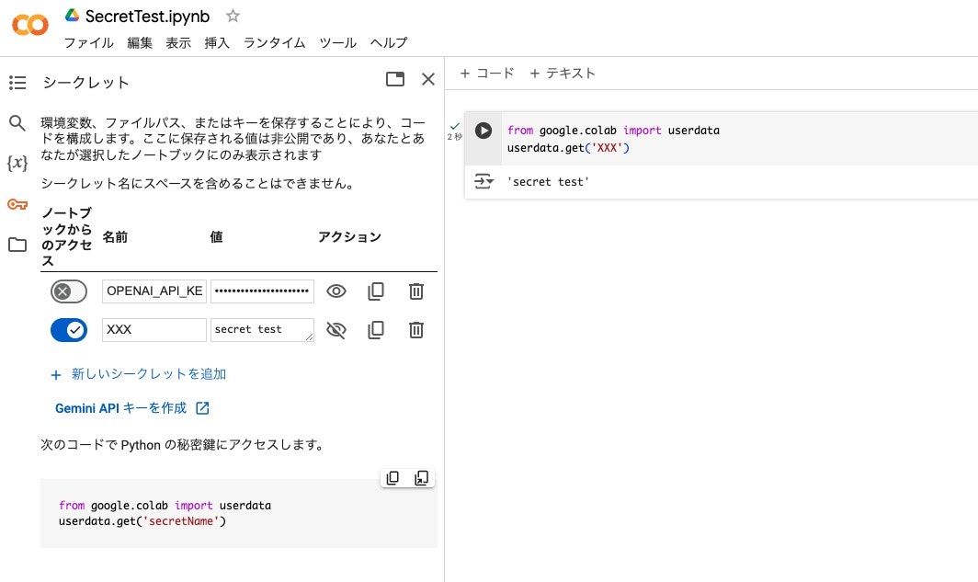Open the variables inspector panel
Screen dimensions: 978x582
coord(17,162)
